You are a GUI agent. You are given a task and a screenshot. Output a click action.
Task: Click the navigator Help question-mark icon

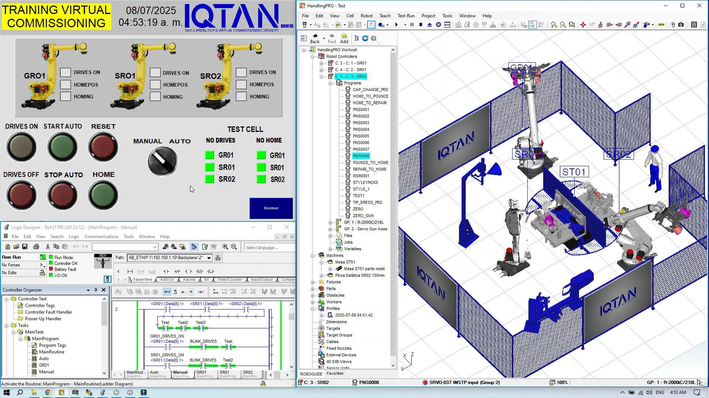[374, 38]
